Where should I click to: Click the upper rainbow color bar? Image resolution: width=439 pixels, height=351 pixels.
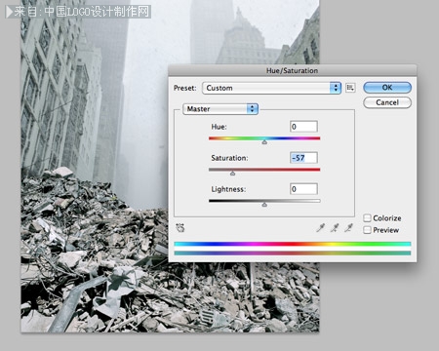coord(293,244)
